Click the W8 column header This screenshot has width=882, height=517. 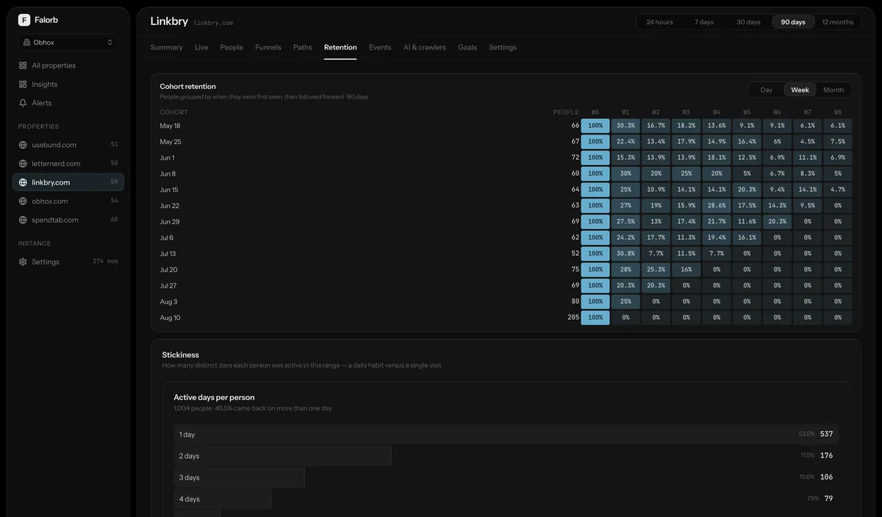coord(838,112)
